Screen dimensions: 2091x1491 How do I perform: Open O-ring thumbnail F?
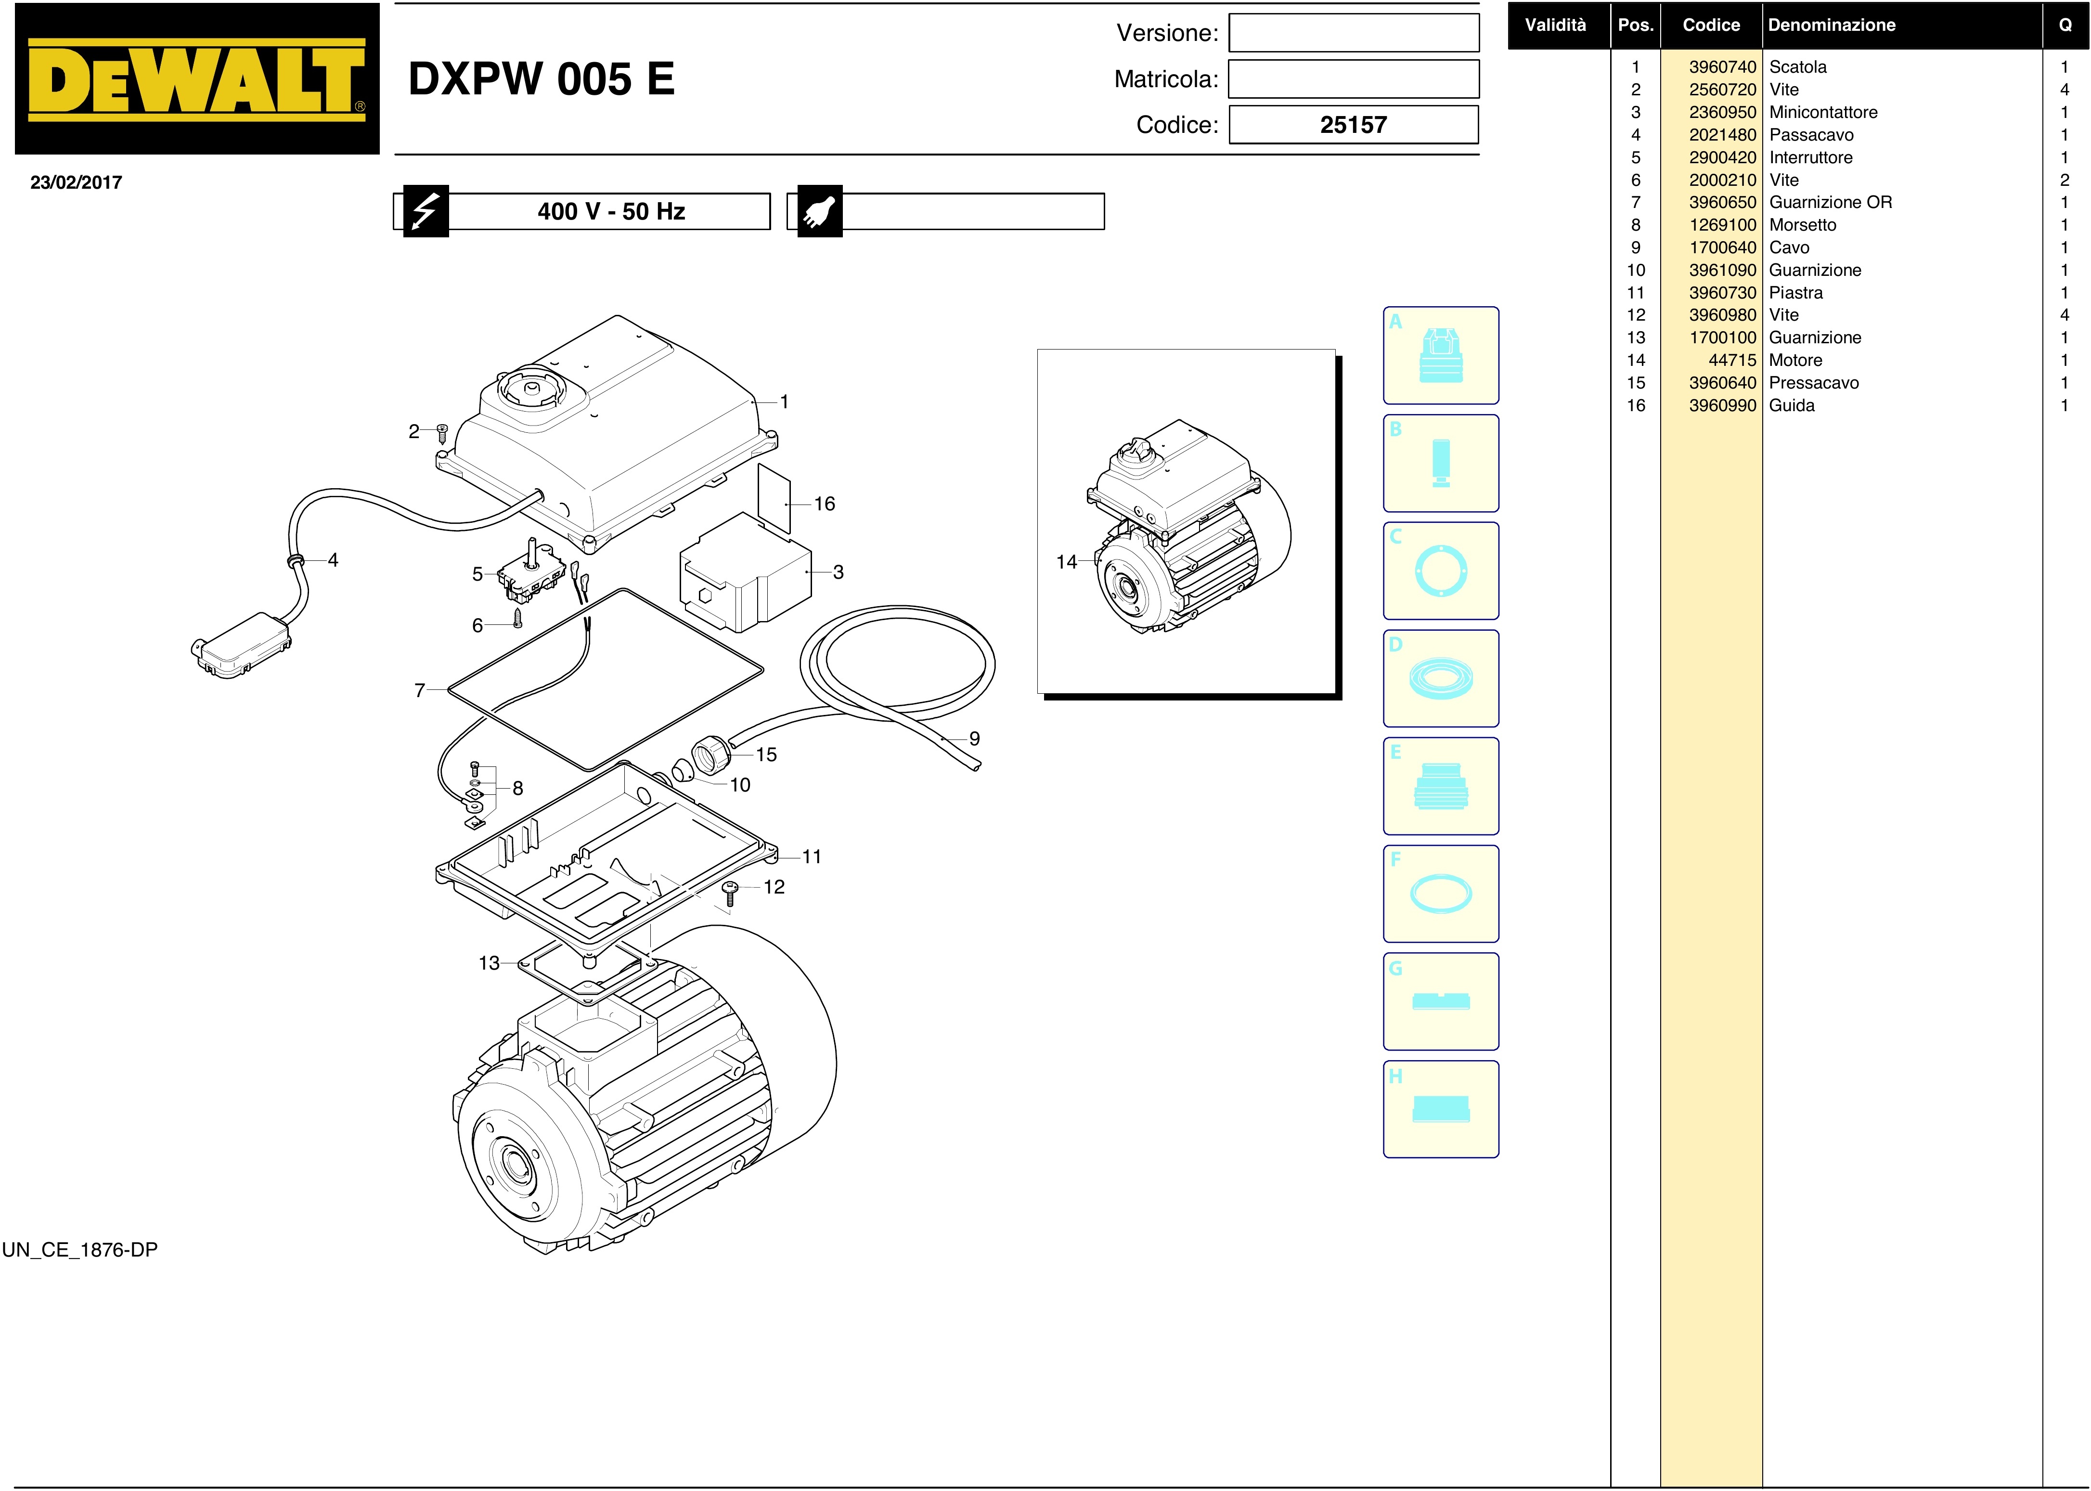1440,894
